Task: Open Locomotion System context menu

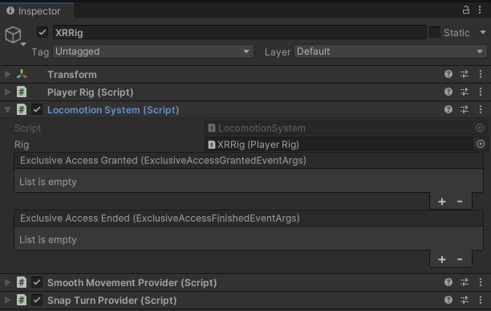Action: tap(481, 109)
